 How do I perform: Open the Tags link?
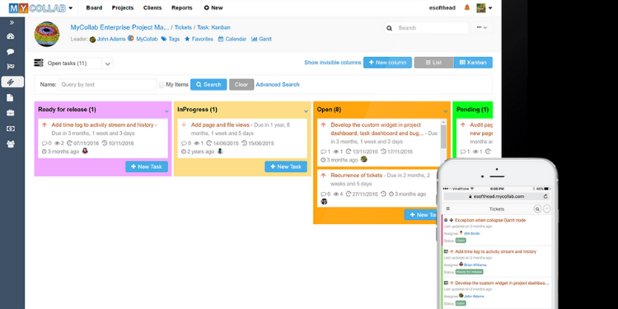(x=171, y=39)
